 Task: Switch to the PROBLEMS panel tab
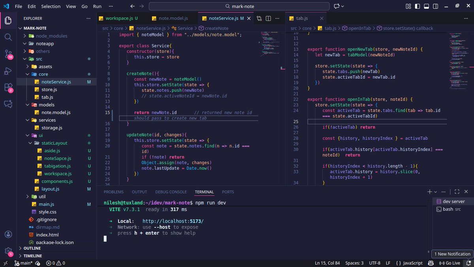click(114, 192)
